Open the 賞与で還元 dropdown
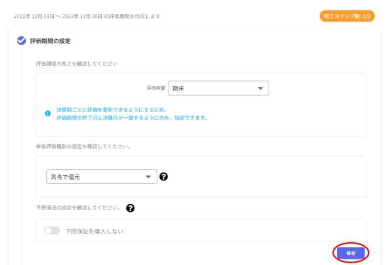 point(102,177)
